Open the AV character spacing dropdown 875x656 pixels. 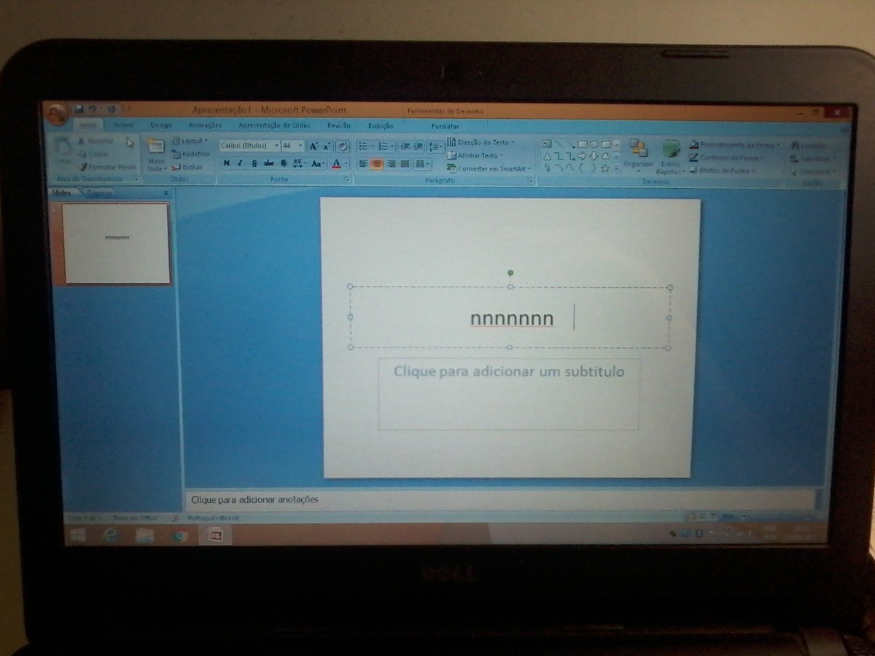point(300,163)
